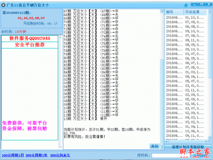Select results row showing 06, 05, 0...

coord(186,59)
